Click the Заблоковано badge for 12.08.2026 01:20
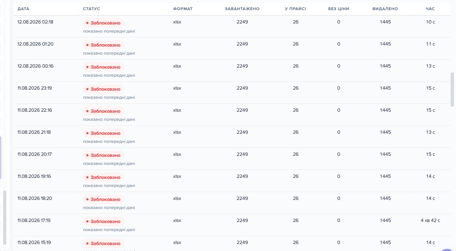The width and height of the screenshot is (456, 251). tap(103, 45)
